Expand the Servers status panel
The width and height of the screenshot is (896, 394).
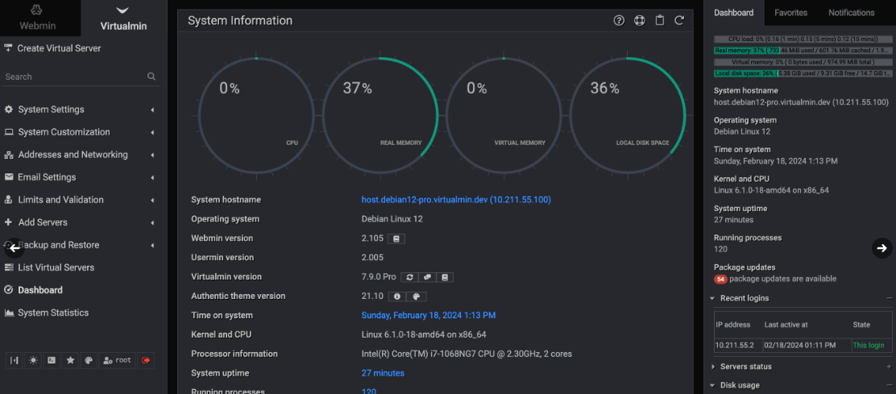[745, 367]
